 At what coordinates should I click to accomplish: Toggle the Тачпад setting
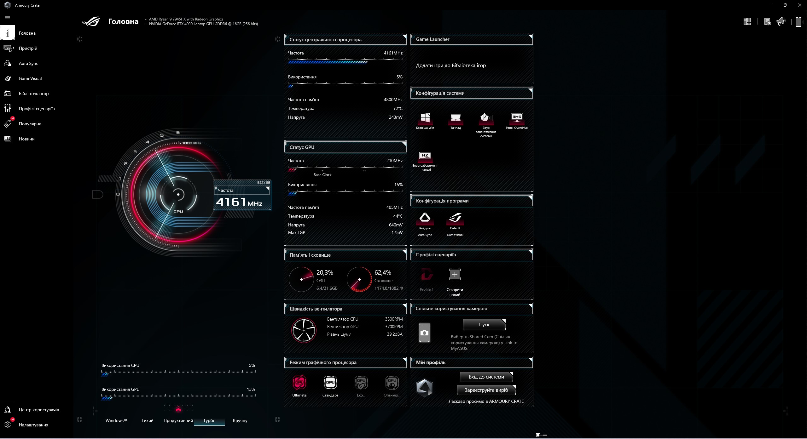point(456,119)
